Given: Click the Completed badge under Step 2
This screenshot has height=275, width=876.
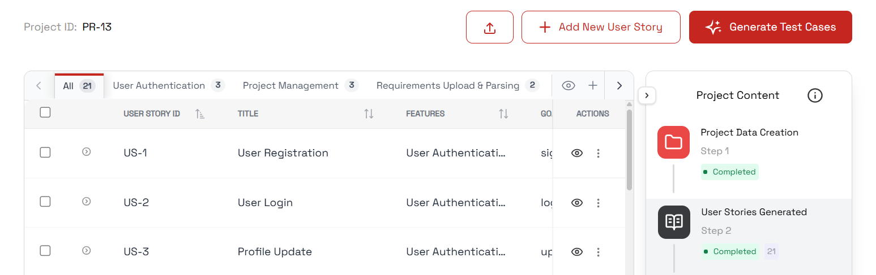Looking at the screenshot, I should 730,251.
